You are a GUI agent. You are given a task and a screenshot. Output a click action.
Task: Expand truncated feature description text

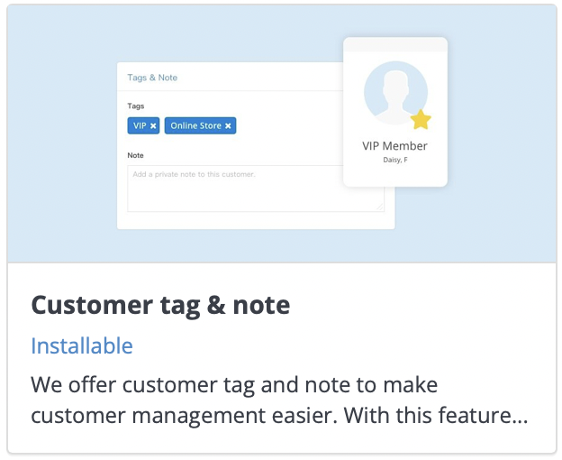[279, 400]
